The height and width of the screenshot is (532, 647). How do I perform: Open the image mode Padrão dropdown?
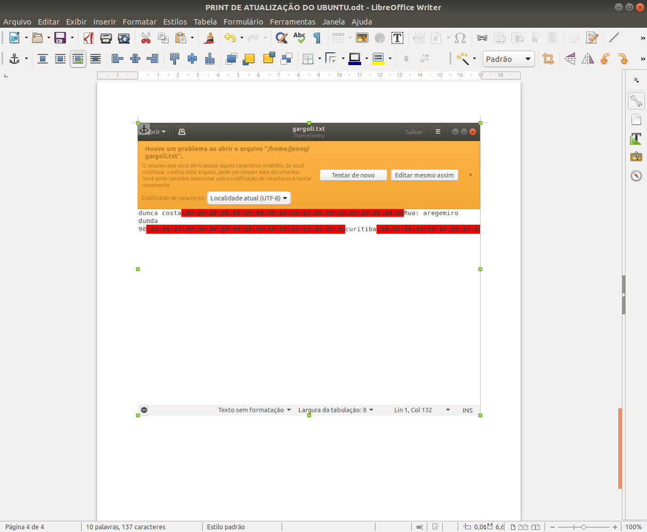point(509,59)
